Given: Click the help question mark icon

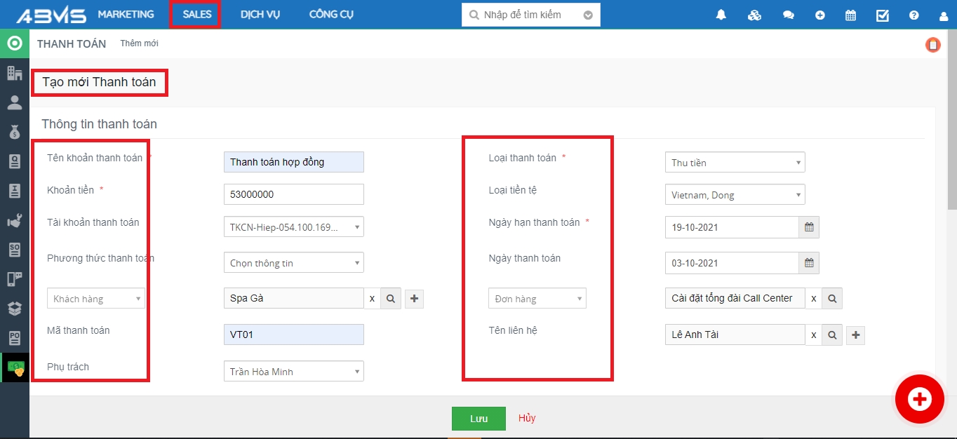Looking at the screenshot, I should [x=913, y=15].
